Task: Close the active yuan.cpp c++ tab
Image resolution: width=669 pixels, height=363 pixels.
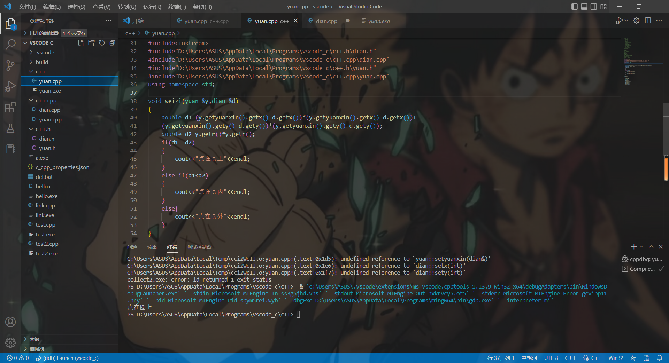Action: coord(295,21)
